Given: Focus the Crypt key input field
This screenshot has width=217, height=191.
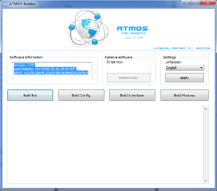Looking at the screenshot, I should (x=129, y=68).
